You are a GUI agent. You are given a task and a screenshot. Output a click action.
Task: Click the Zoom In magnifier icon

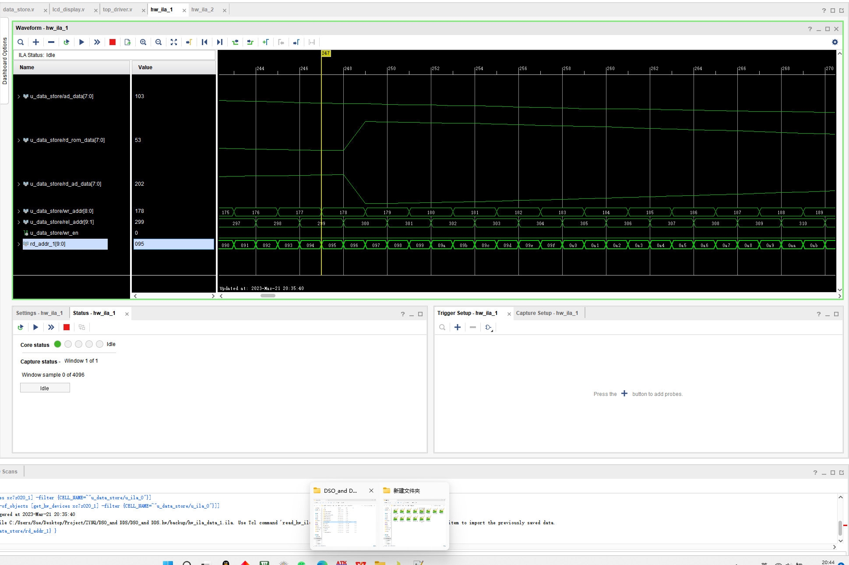(143, 42)
